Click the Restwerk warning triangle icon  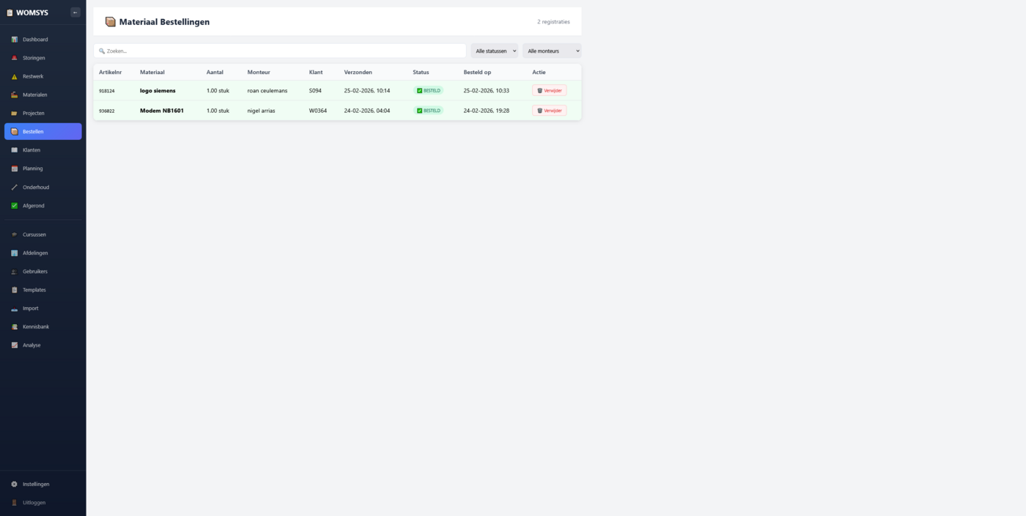(x=15, y=76)
